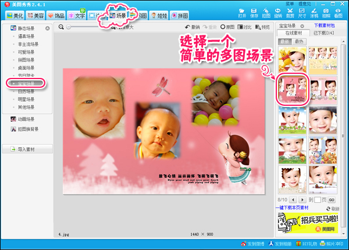Click the 下载素材包 link
Screen dimensions: 349x250
point(325,26)
